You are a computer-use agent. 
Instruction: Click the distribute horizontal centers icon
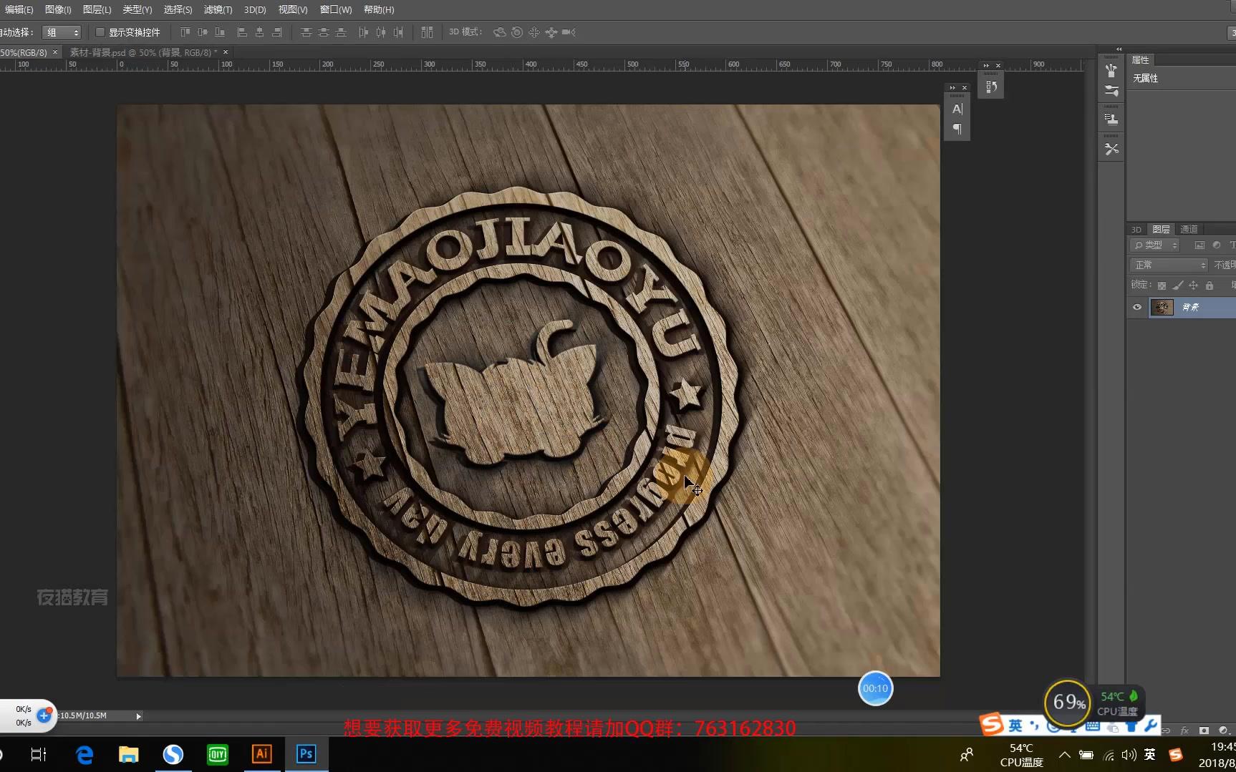point(381,32)
